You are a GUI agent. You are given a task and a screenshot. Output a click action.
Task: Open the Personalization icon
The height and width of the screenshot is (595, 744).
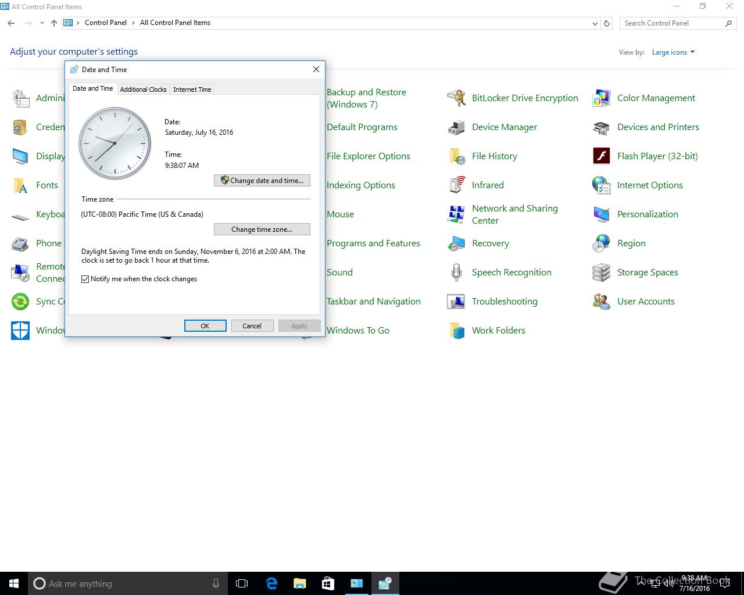(x=602, y=214)
